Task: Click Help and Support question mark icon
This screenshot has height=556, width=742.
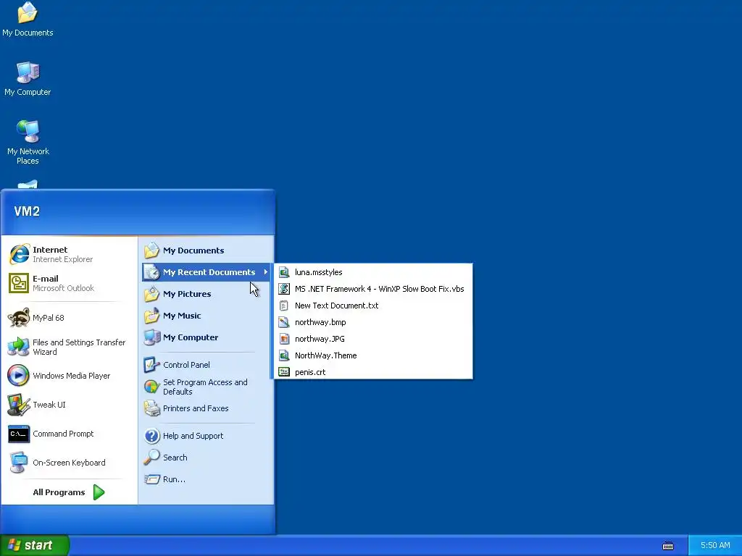Action: point(152,436)
